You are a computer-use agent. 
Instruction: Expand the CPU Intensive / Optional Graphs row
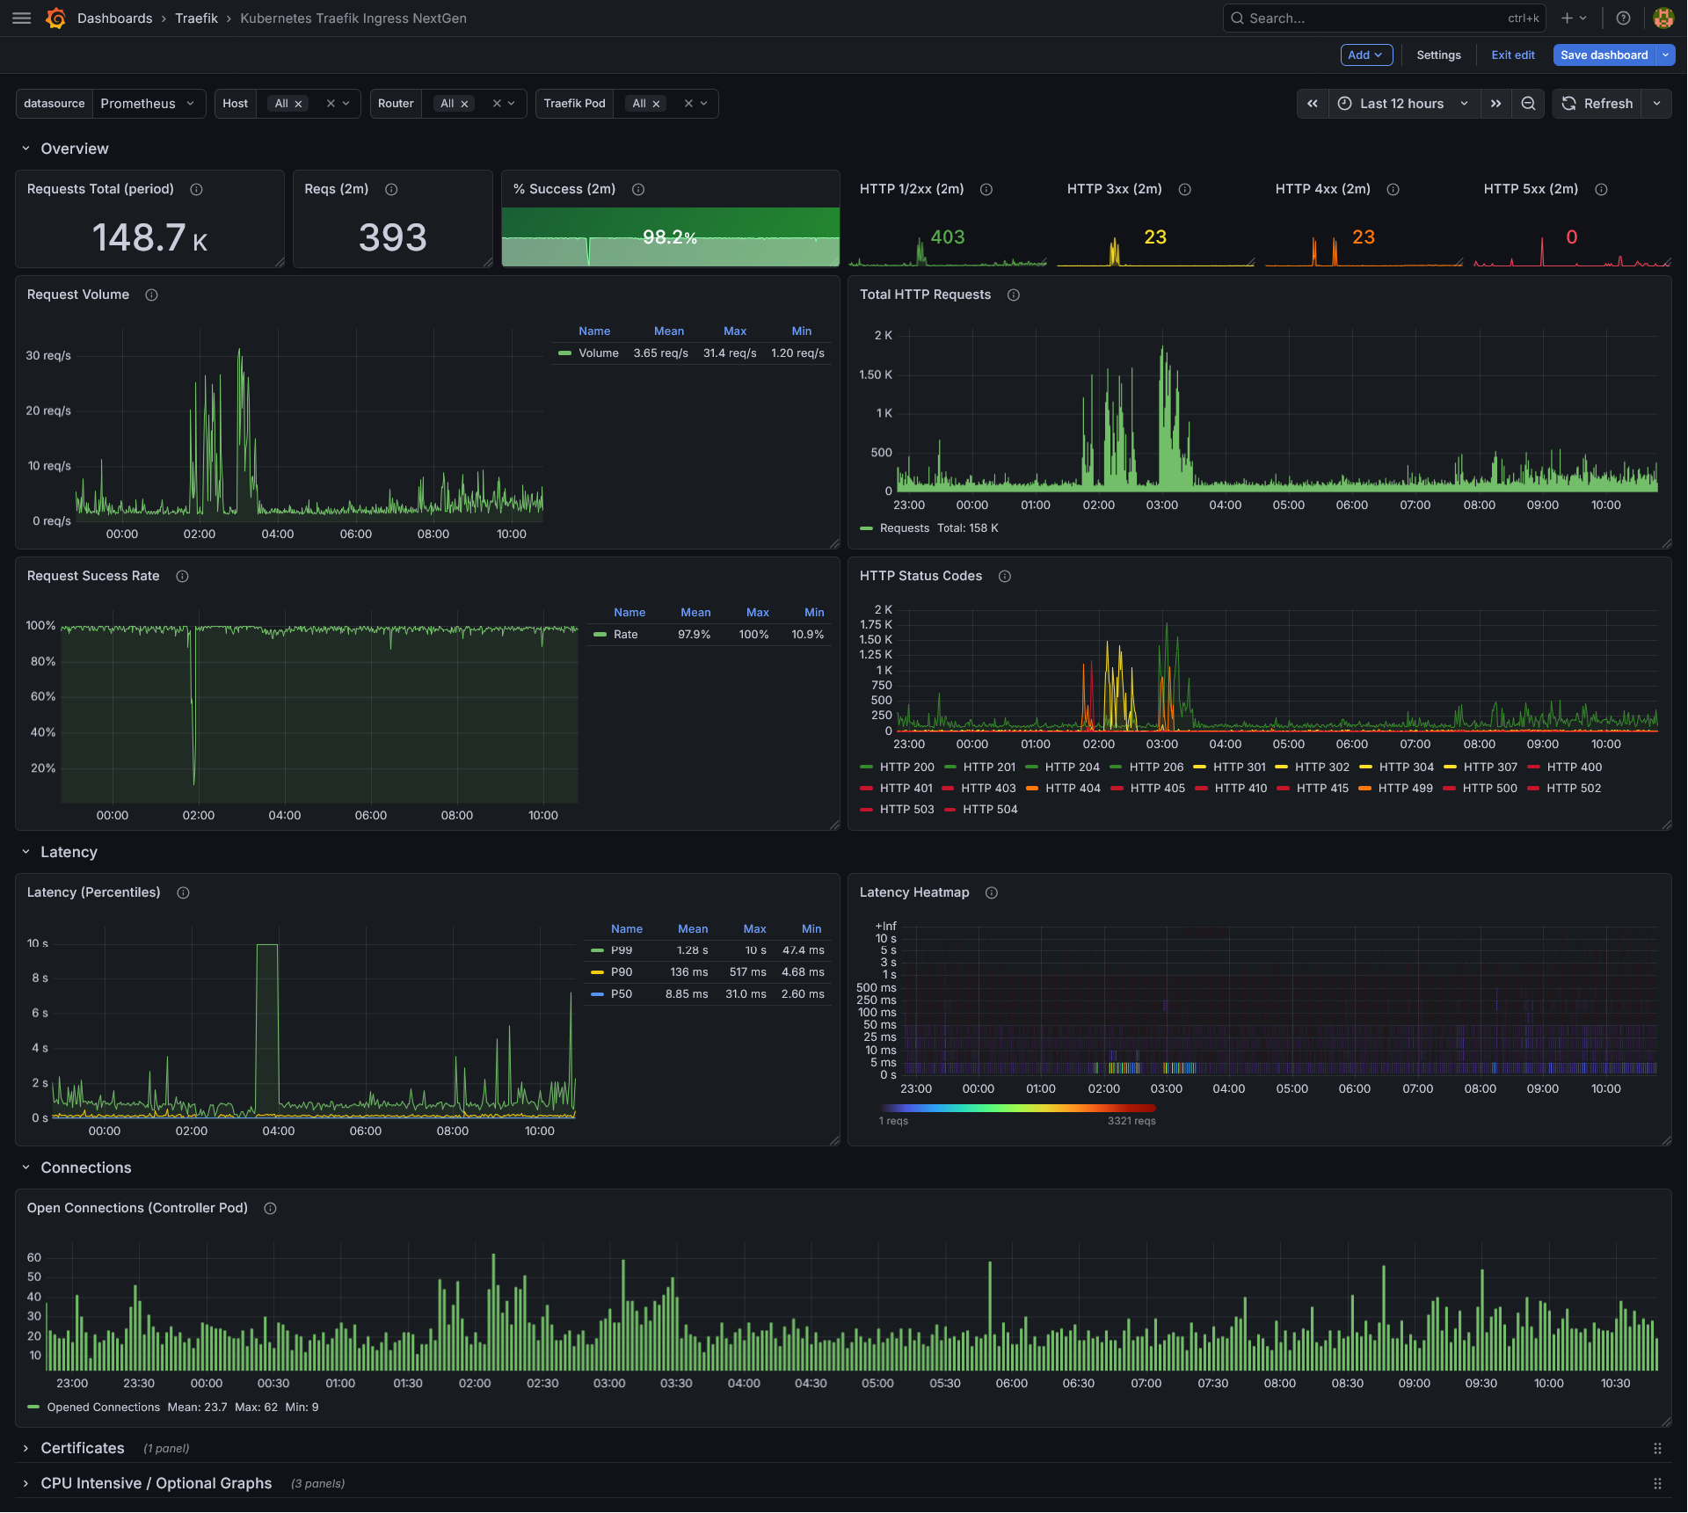[x=26, y=1484]
